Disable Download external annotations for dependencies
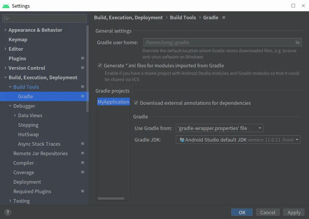Viewport: 309px width, 219px height. pos(136,103)
